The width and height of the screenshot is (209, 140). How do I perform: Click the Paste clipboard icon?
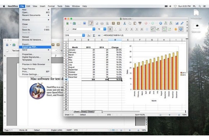pos(135,23)
